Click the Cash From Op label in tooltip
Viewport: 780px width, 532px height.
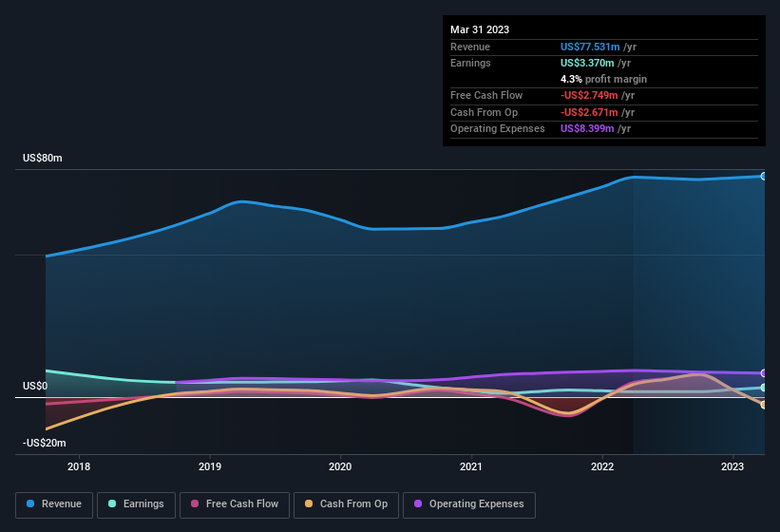tap(484, 112)
